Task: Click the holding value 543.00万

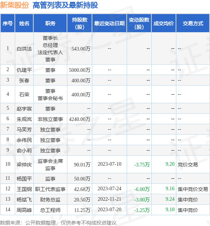Action: click(x=81, y=49)
